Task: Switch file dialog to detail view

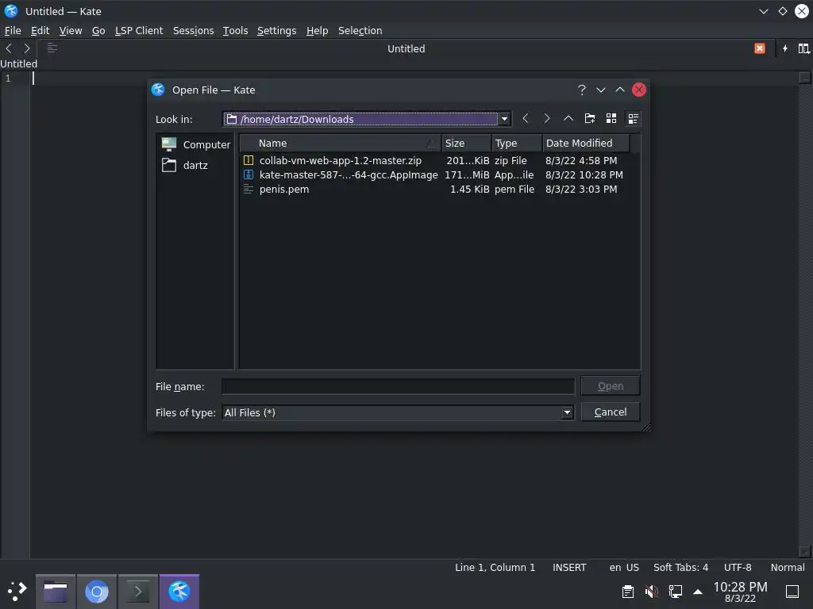Action: [x=633, y=119]
